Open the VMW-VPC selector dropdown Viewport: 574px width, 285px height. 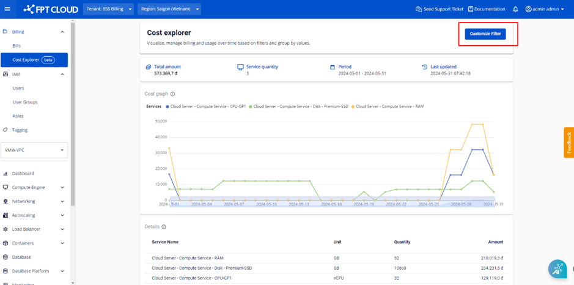point(34,150)
